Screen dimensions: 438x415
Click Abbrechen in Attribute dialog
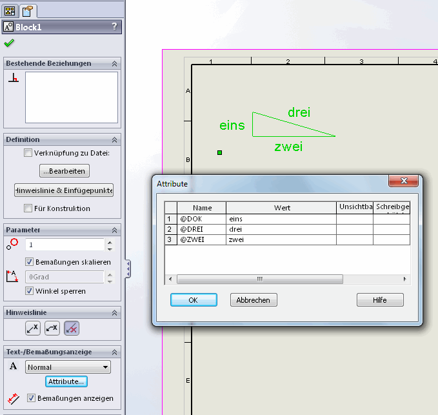pyautogui.click(x=254, y=300)
